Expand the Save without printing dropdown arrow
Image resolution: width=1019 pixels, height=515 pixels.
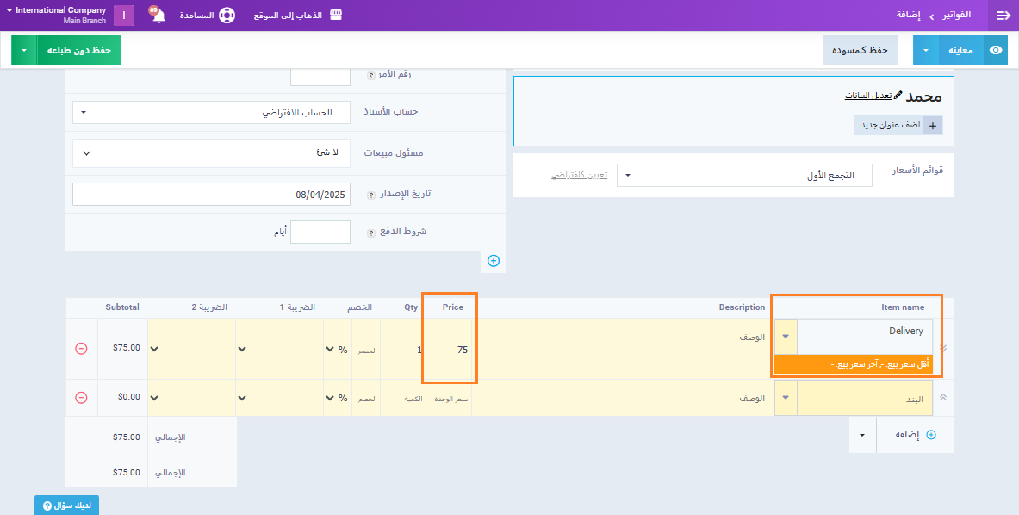[x=24, y=50]
